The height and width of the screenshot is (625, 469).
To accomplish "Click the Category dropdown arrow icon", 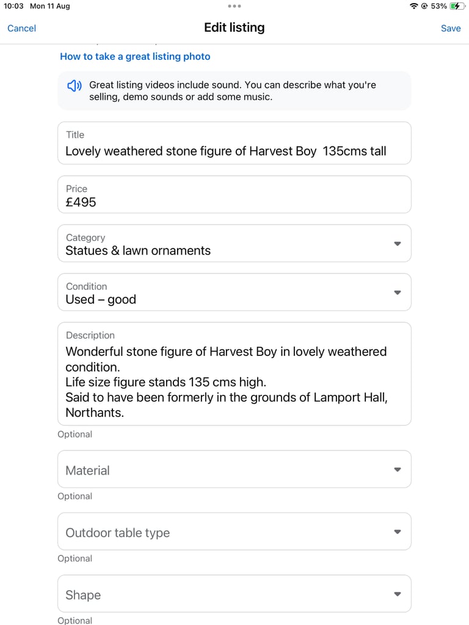I will 397,244.
